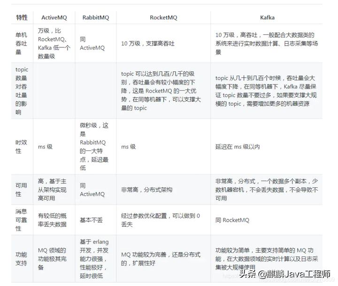The image size is (338, 286).
Task: Select the 消息可靠性 row label
Action: tap(21, 220)
